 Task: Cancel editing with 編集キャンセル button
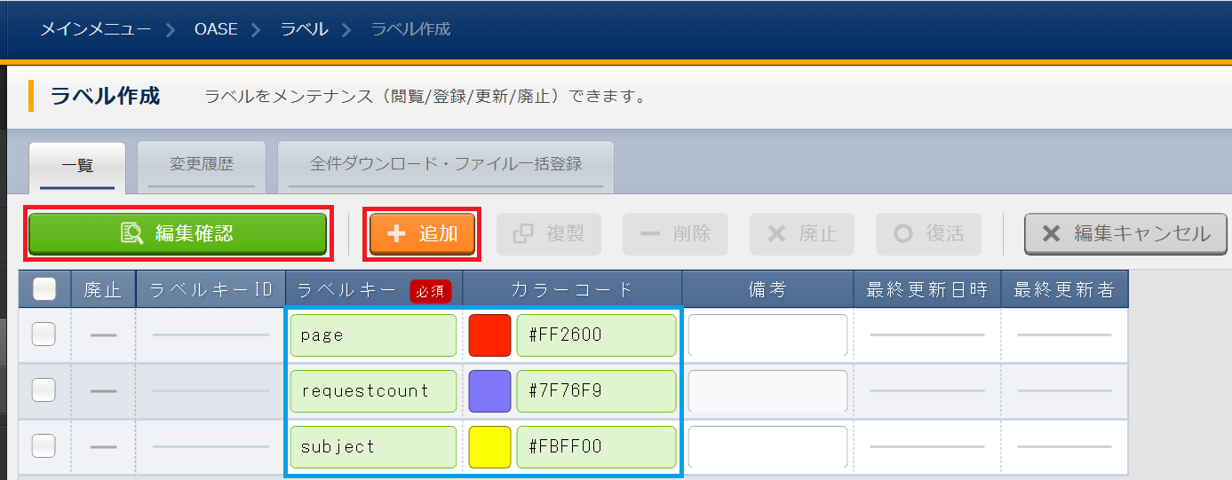(1125, 234)
